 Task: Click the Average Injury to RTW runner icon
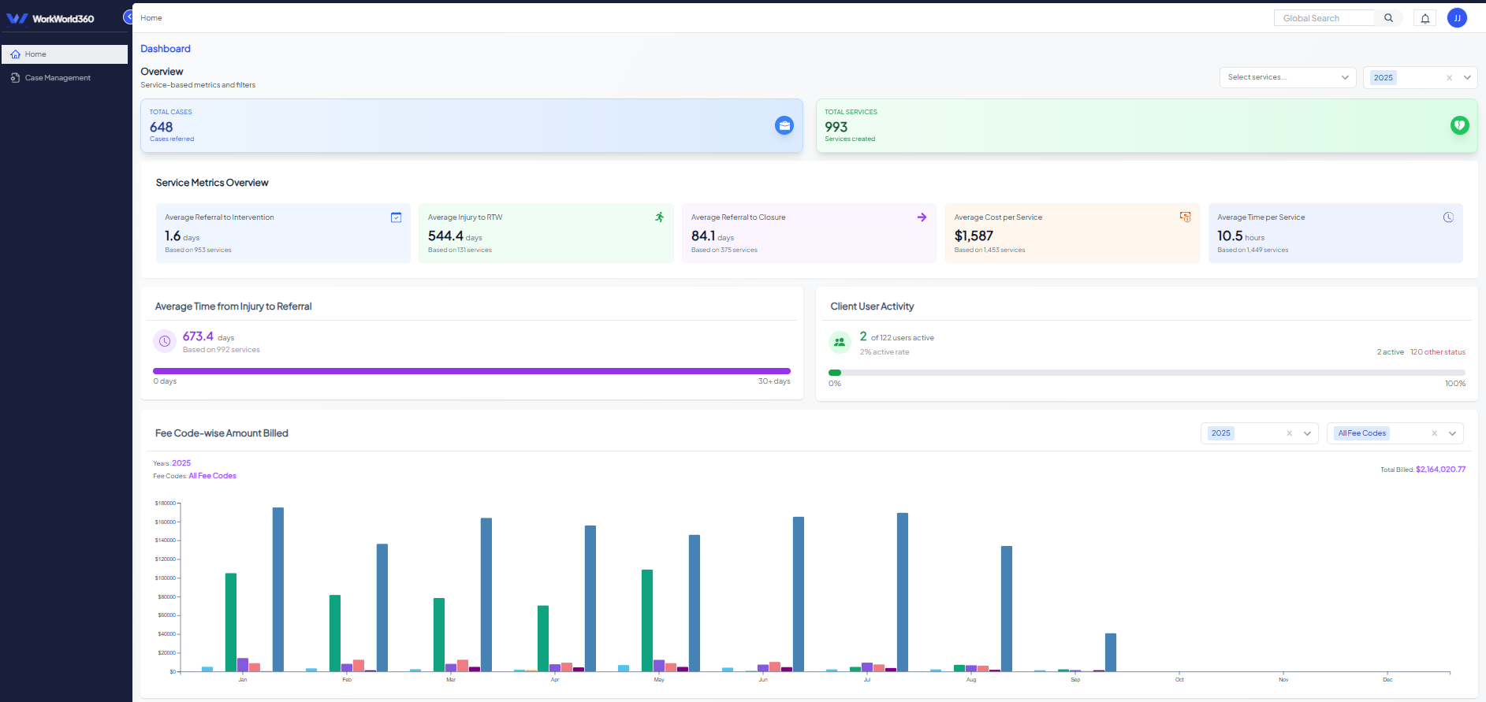[x=659, y=217]
